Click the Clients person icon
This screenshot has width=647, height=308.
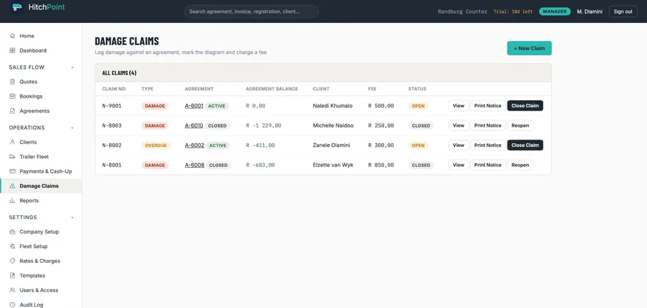coord(12,142)
